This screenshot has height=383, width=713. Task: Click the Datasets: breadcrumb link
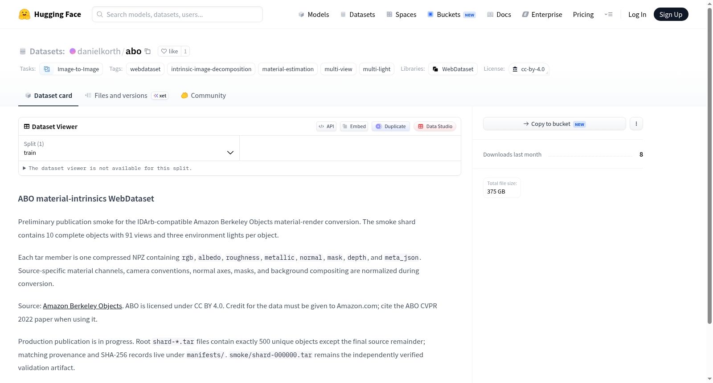(47, 51)
